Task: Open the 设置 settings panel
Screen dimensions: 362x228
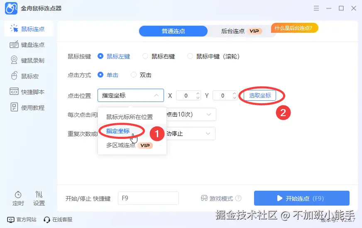Action: click(x=39, y=198)
